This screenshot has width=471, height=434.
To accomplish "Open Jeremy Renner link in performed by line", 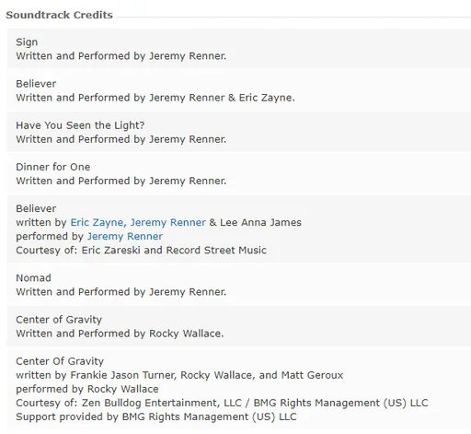I will [x=125, y=236].
